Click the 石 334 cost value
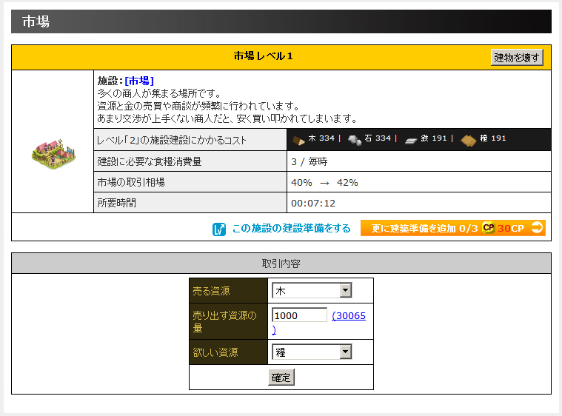This screenshot has height=416, width=562. pyautogui.click(x=378, y=138)
